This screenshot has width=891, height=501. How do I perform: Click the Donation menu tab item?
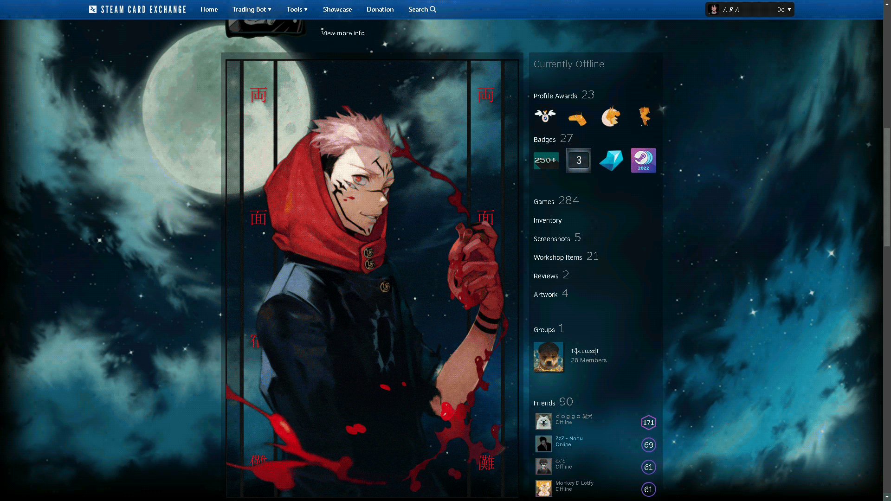click(380, 9)
